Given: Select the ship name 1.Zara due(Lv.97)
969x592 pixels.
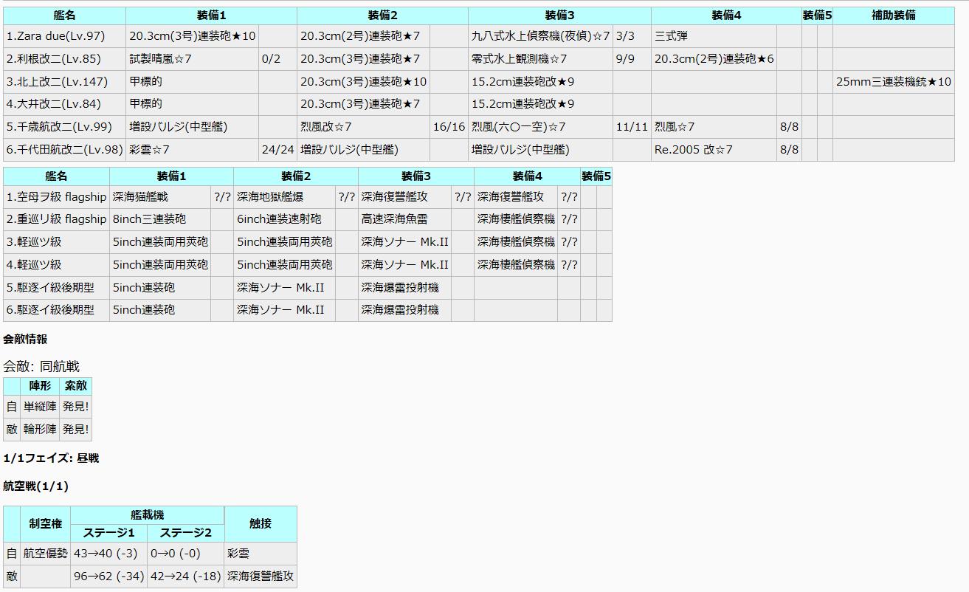Looking at the screenshot, I should point(64,36).
